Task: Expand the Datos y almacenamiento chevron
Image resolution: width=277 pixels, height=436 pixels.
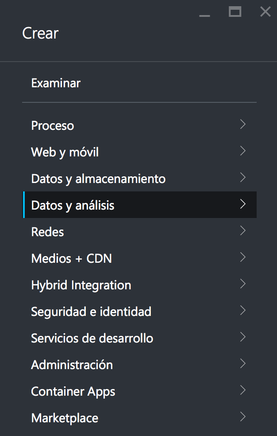Action: click(242, 178)
